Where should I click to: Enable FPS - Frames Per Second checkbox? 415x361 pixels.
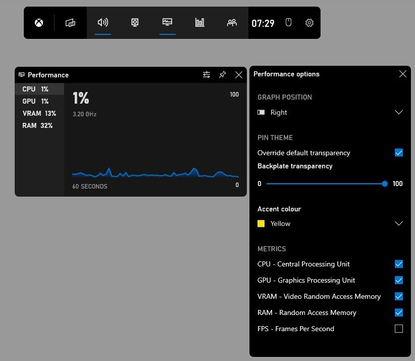pyautogui.click(x=399, y=329)
